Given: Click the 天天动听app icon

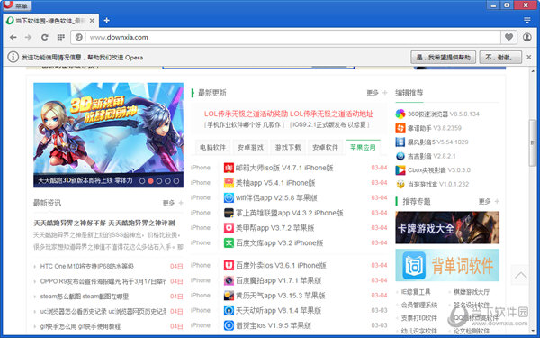Looking at the screenshot, I should click(229, 310).
